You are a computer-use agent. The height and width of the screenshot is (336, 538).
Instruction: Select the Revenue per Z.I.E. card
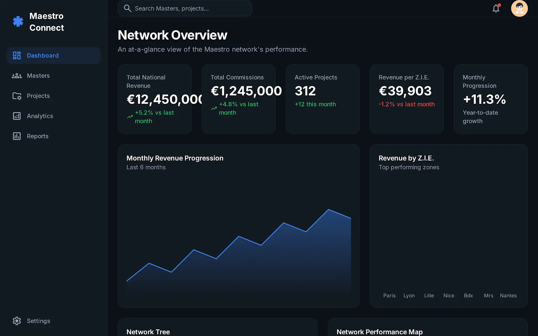[x=407, y=99]
